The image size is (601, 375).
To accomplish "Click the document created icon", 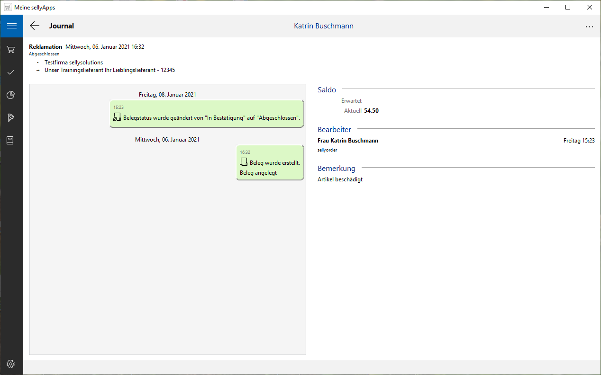I will coord(244,162).
